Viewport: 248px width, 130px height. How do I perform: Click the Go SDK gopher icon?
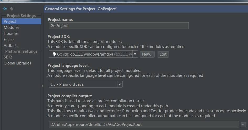click(54, 54)
